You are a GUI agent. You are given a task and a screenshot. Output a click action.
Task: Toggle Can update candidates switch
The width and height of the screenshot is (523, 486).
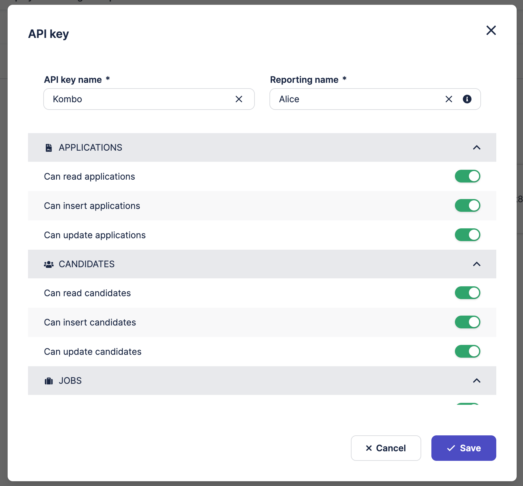(x=467, y=351)
